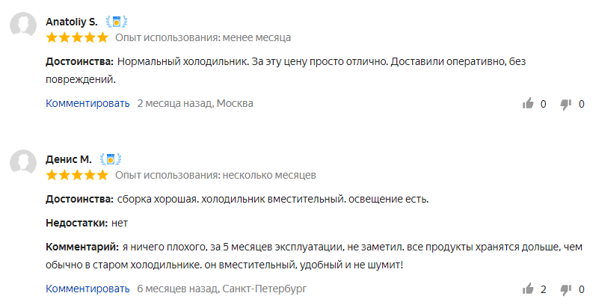Open Комментировать link under Денис's review

[87, 289]
